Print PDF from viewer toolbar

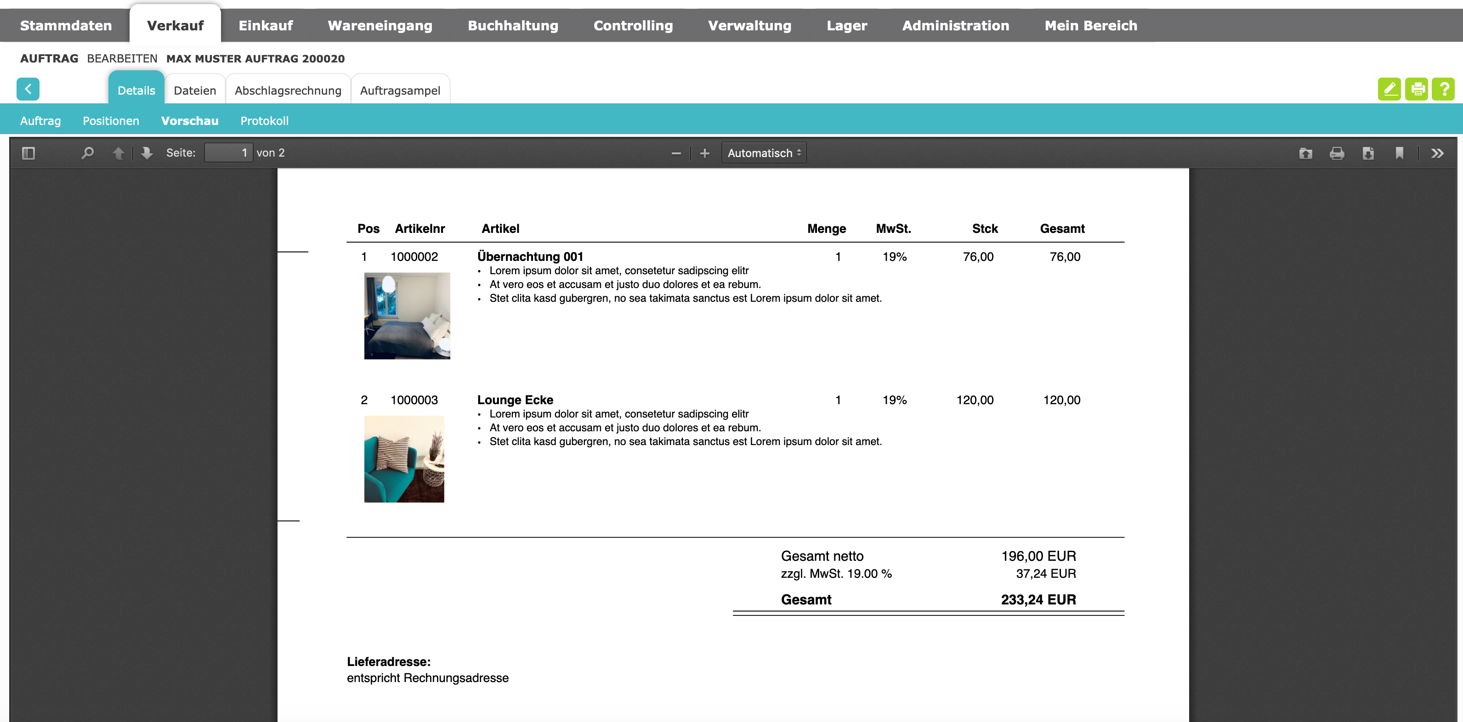point(1337,153)
